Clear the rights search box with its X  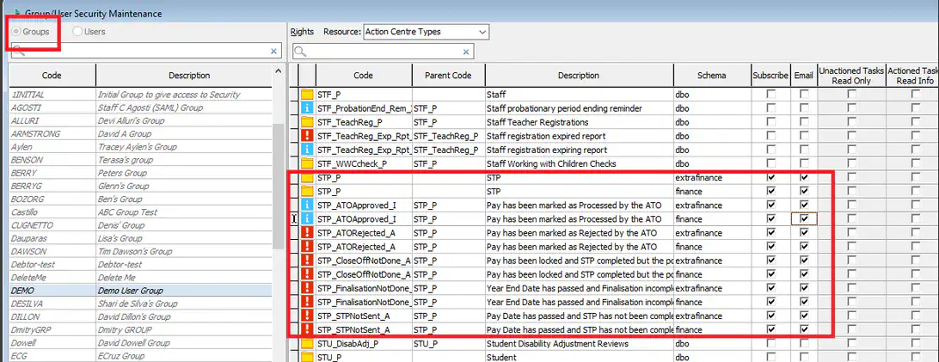click(x=467, y=51)
